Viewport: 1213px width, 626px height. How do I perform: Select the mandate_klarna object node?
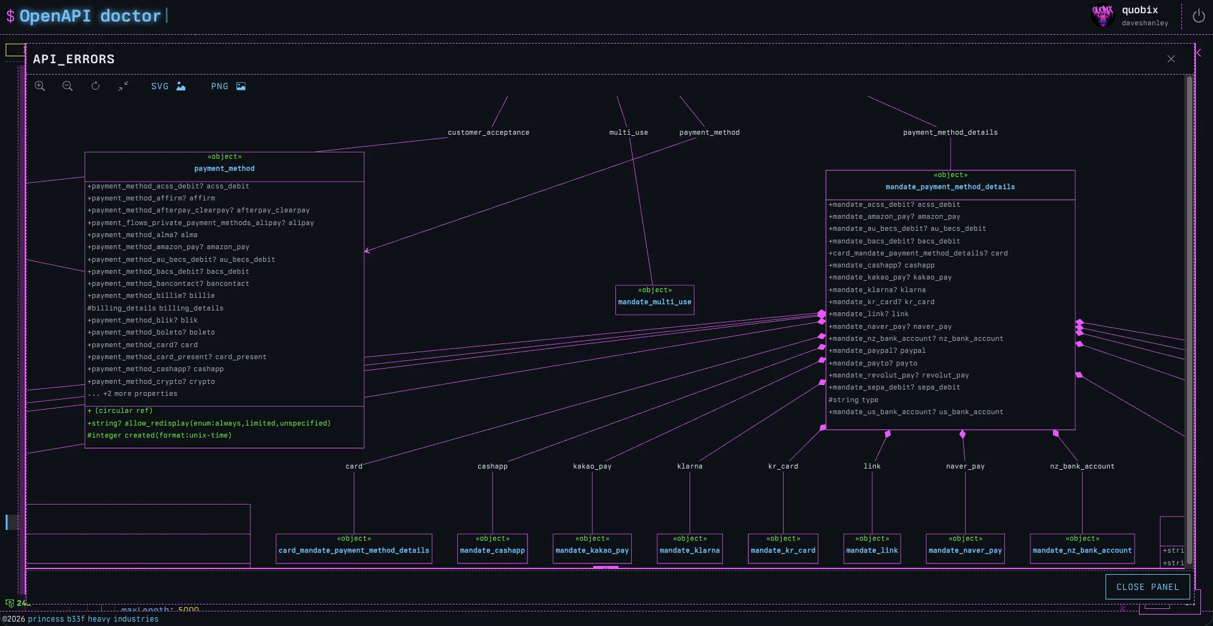689,549
